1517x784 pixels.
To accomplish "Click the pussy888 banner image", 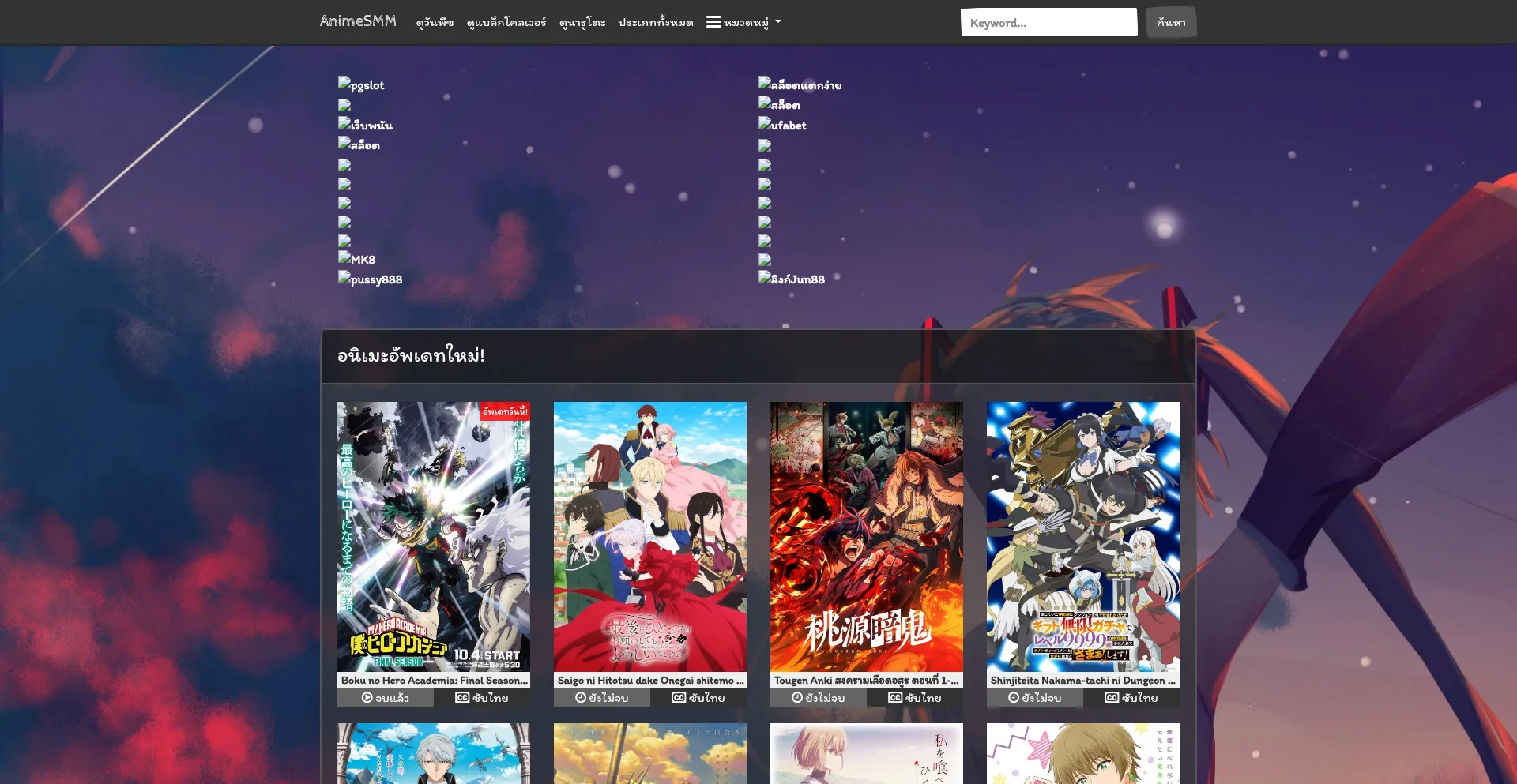I will (370, 279).
